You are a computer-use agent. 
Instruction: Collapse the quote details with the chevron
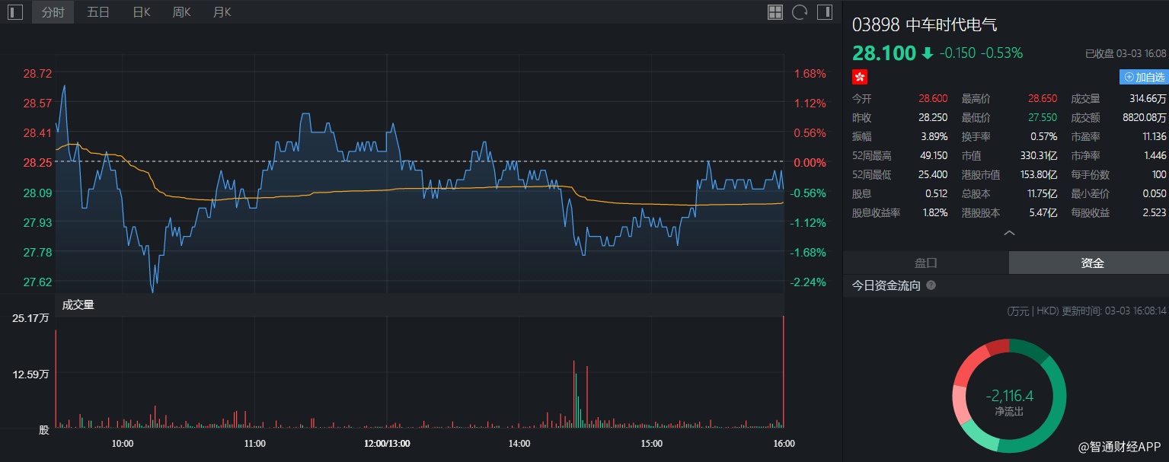[1010, 233]
